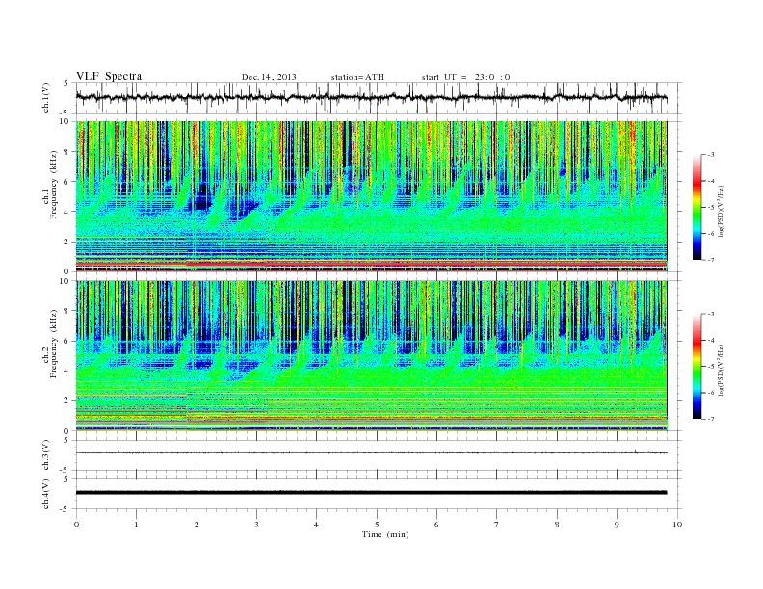Click tick label "9" on the time axis
Viewport: 763px width, 589px height.
(617, 525)
